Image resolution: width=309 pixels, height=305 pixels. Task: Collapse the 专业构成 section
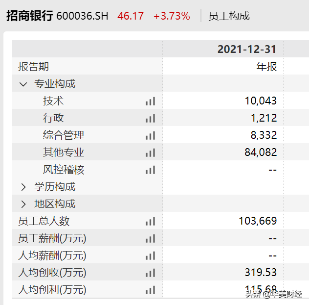[23, 84]
